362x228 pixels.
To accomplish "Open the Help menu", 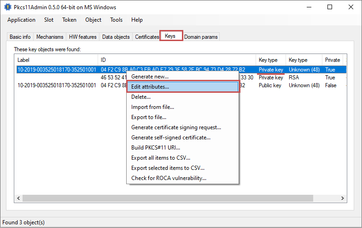I will pyautogui.click(x=137, y=20).
